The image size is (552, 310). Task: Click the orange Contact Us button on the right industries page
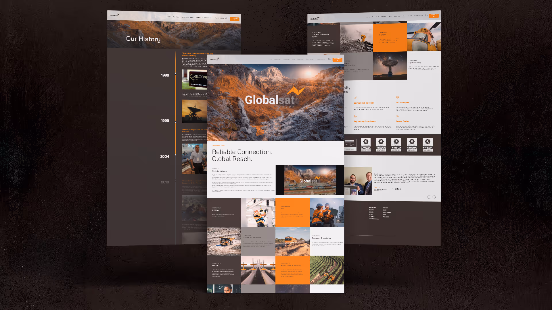(434, 15)
